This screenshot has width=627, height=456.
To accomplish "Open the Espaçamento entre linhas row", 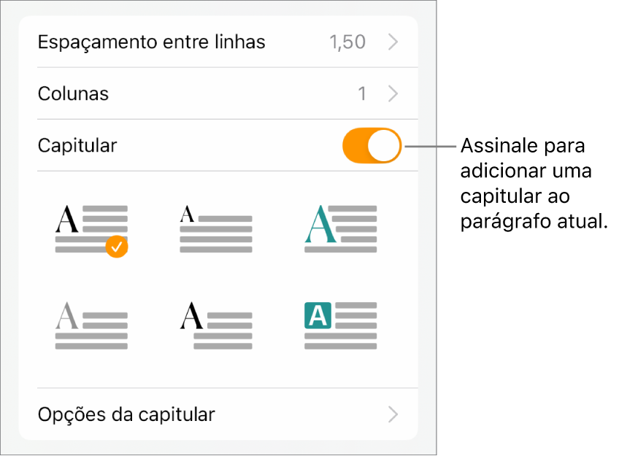I will point(151,42).
